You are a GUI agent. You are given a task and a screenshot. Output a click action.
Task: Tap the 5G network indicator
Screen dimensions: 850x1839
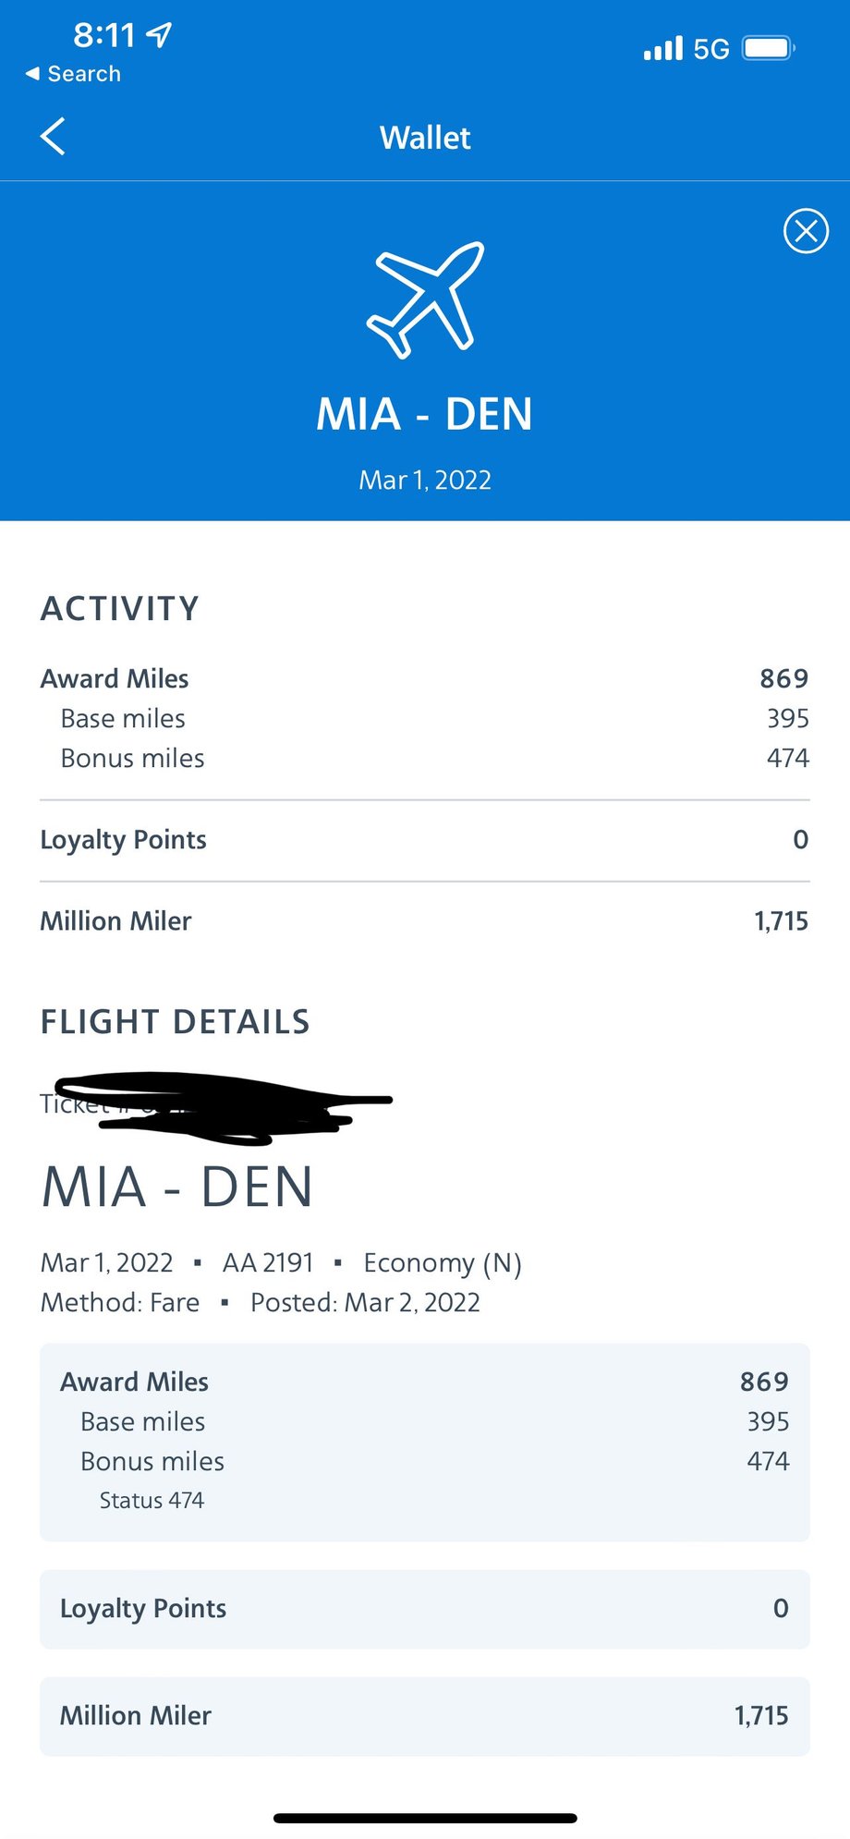coord(711,49)
